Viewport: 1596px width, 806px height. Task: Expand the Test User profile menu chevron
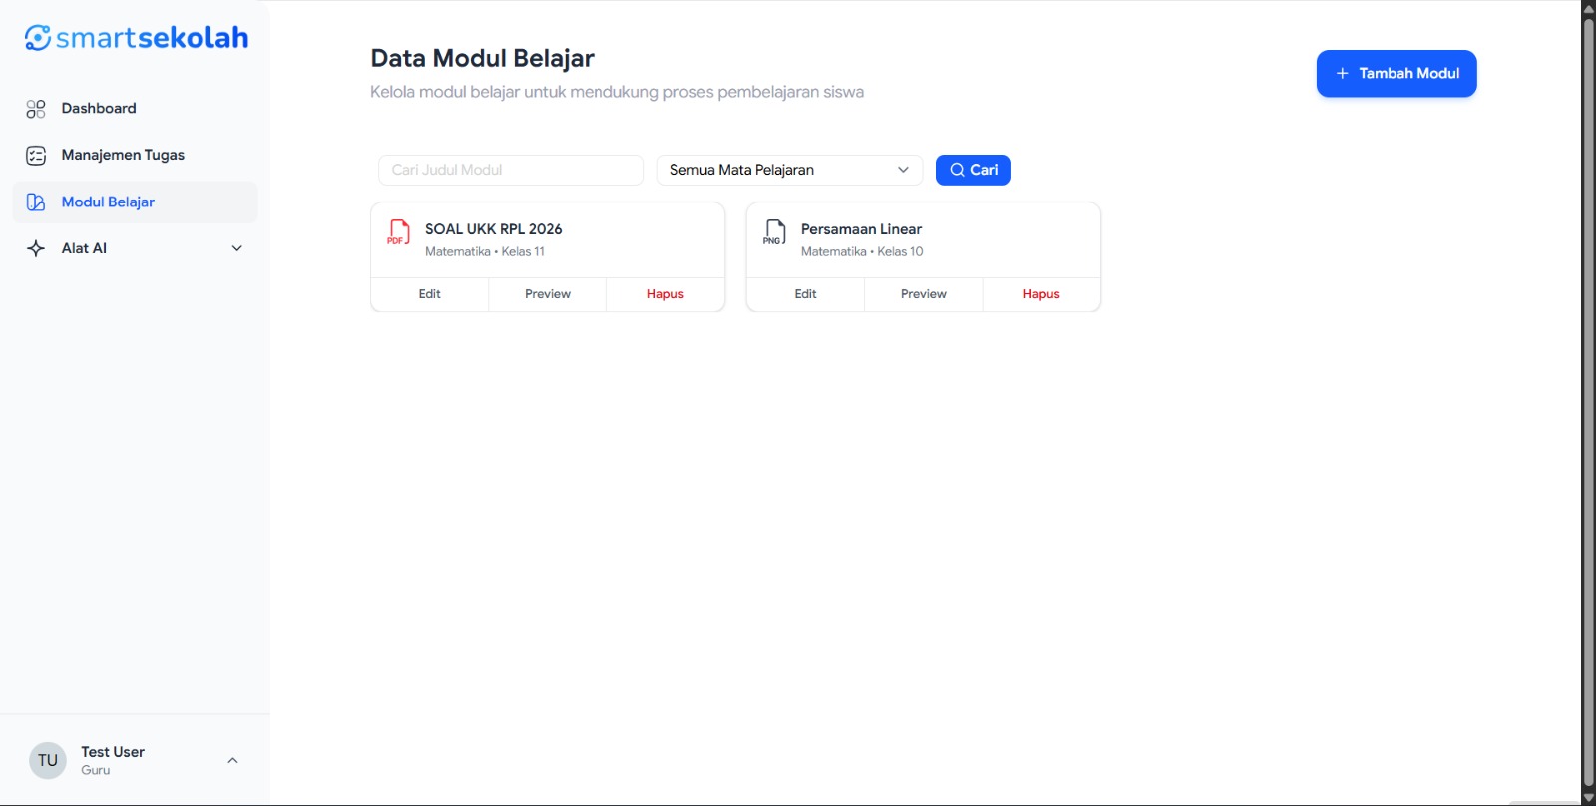pyautogui.click(x=232, y=760)
